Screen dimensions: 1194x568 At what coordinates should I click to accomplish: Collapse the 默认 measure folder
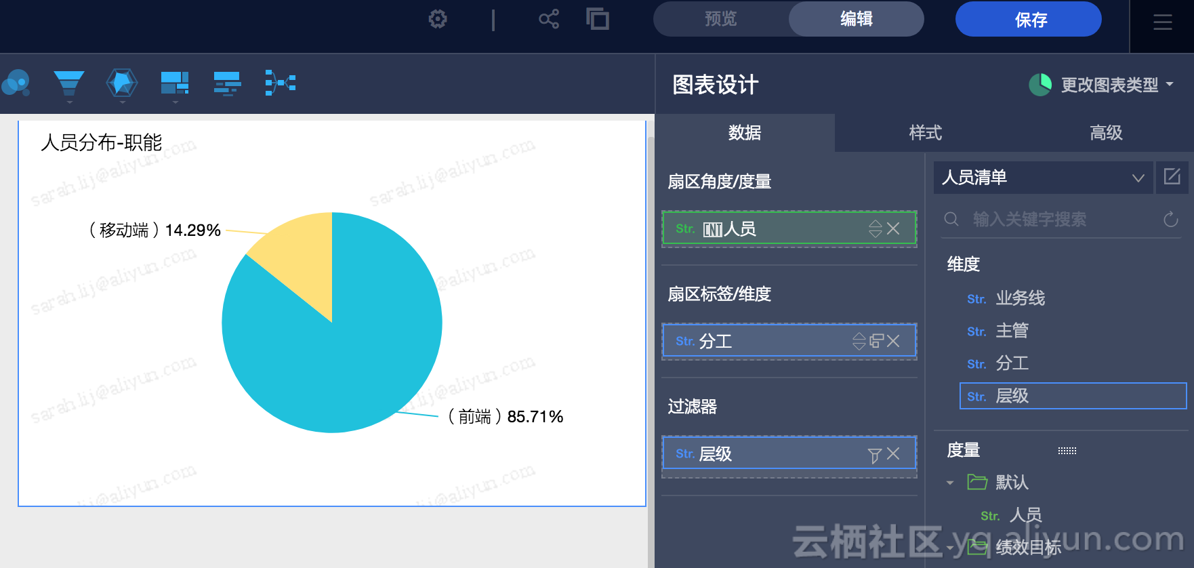pyautogui.click(x=950, y=483)
